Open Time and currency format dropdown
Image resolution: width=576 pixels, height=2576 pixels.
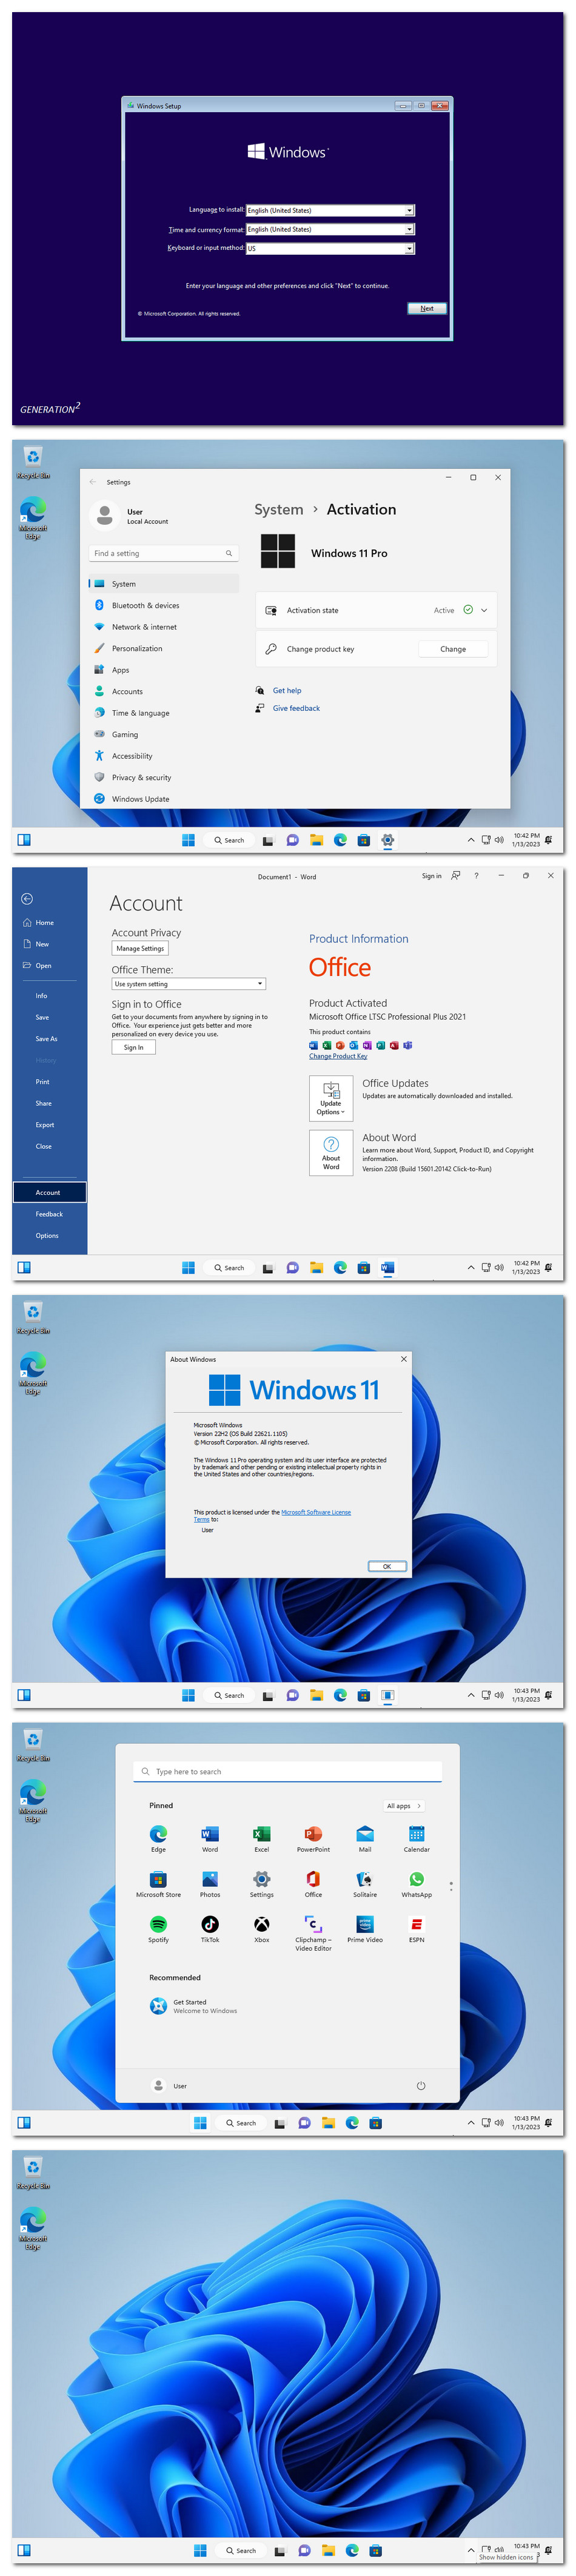pos(330,229)
